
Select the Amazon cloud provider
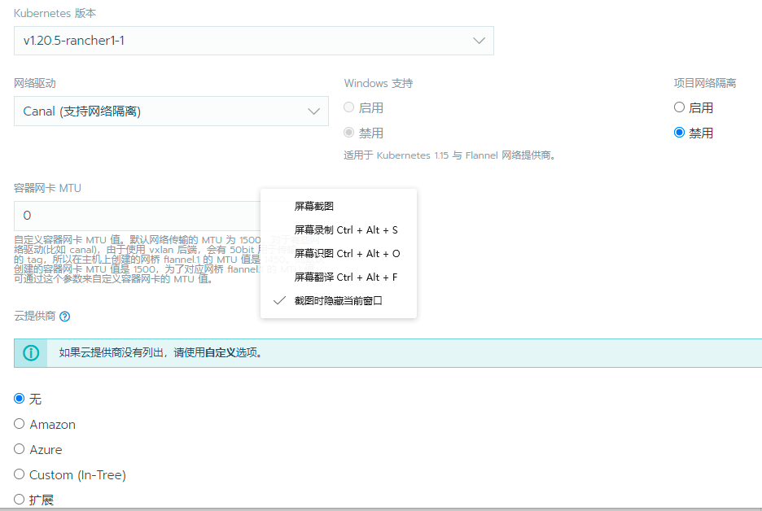(19, 424)
